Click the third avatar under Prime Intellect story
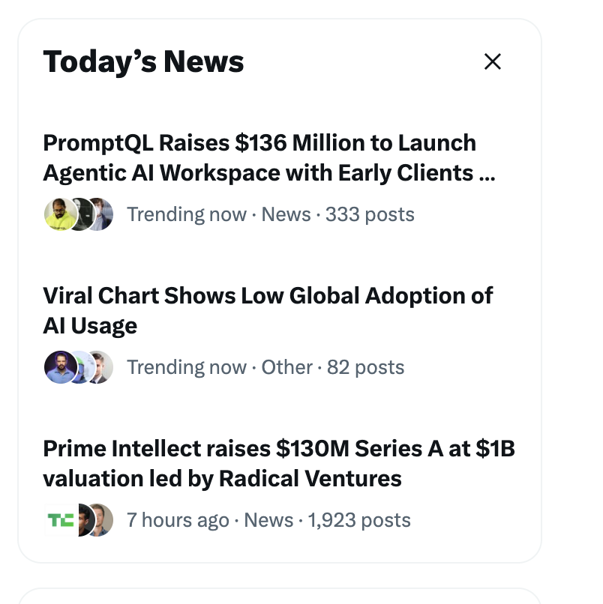The width and height of the screenshot is (603, 604). point(103,520)
